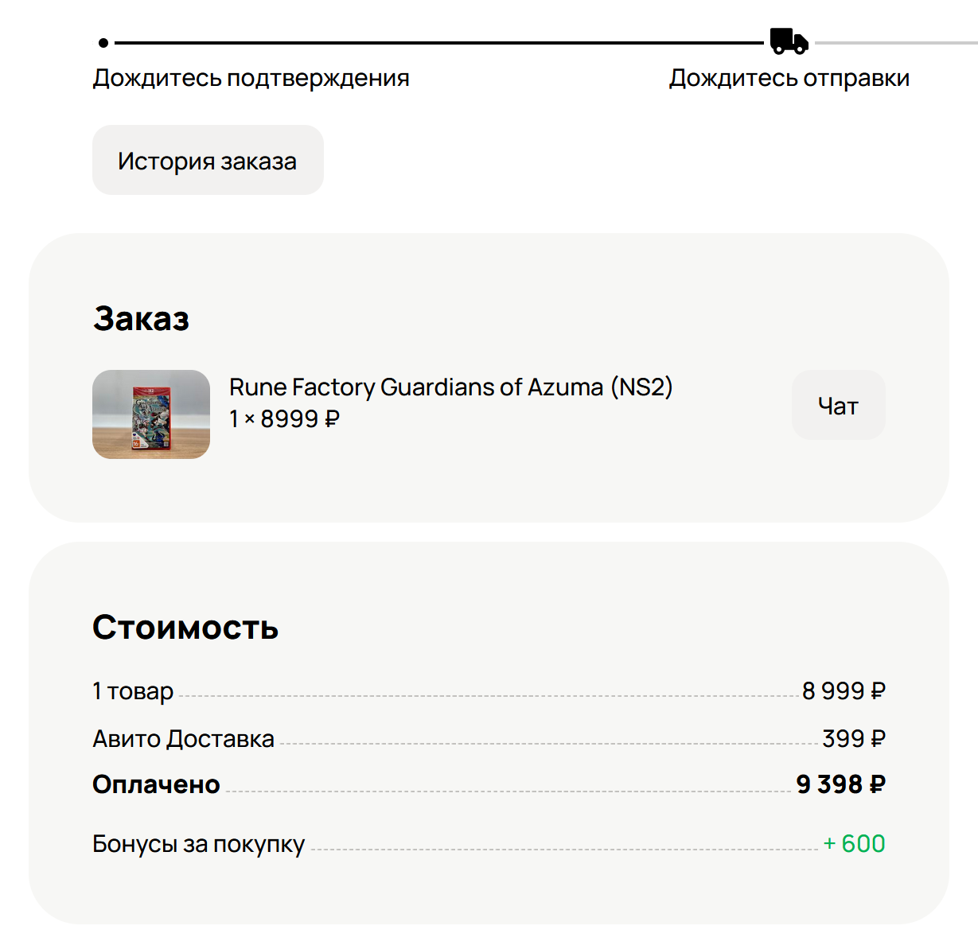
Task: Click the bold Оплачено label
Action: 156,784
